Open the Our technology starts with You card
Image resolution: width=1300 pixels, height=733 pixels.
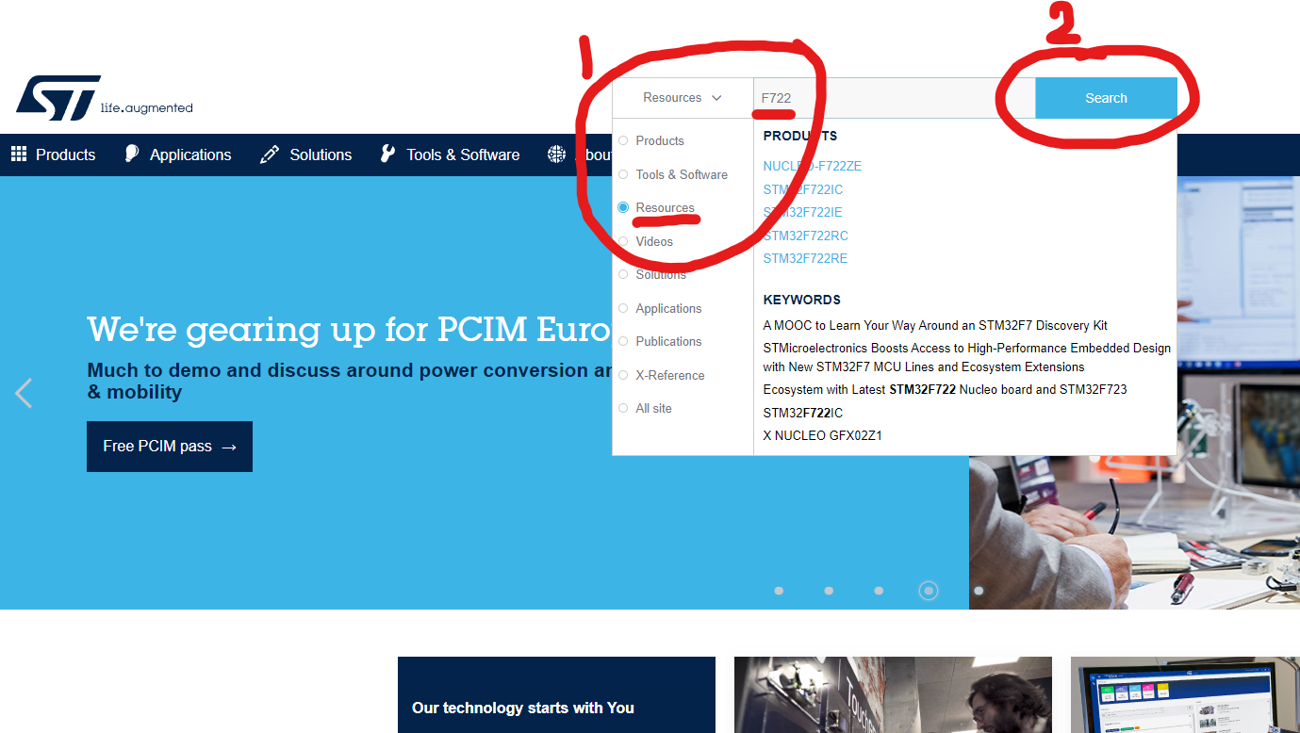coord(556,695)
